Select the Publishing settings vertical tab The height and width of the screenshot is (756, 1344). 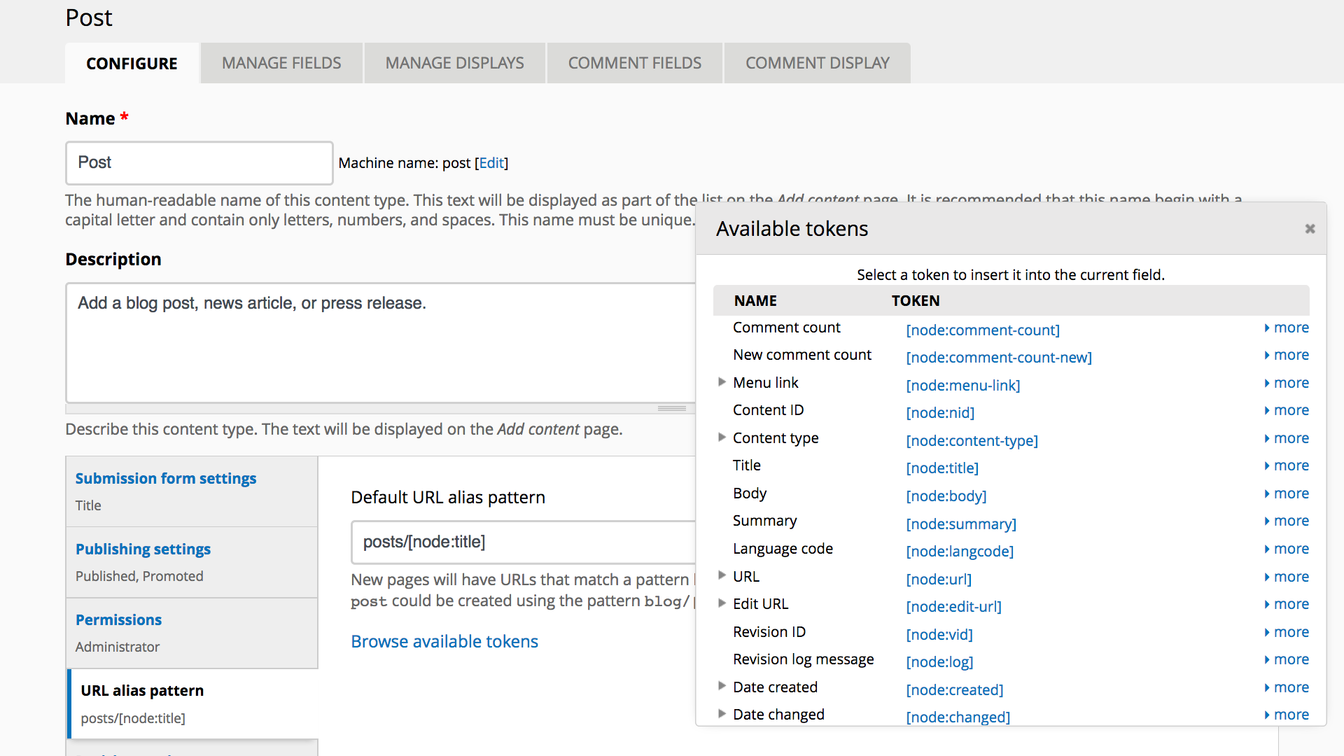[143, 549]
